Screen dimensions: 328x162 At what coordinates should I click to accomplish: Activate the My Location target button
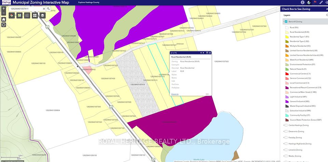coord(3,25)
